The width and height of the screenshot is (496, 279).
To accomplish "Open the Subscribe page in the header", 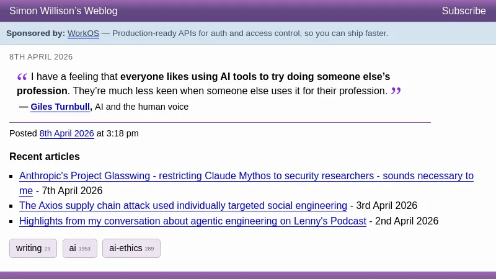I will (463, 11).
